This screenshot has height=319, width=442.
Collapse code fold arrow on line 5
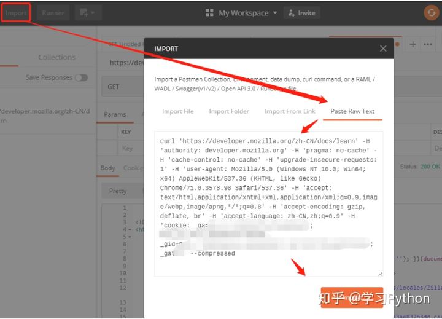(x=130, y=237)
